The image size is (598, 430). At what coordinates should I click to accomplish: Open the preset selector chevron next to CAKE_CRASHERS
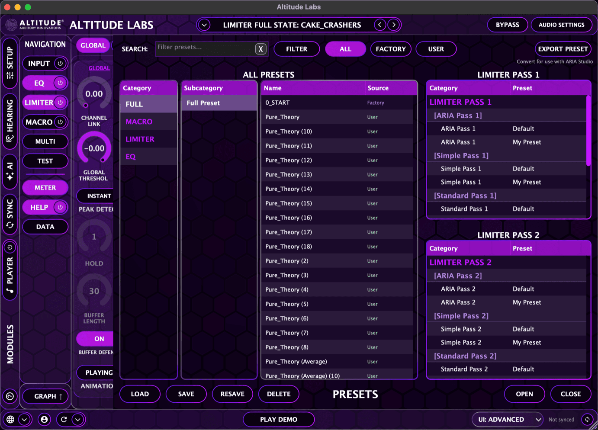pos(204,25)
